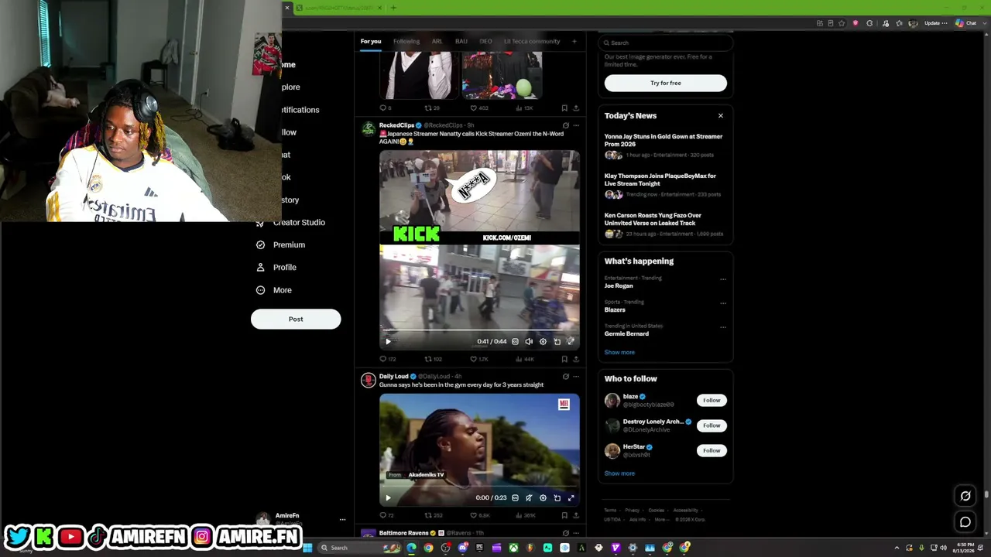Open Creator Studio in sidebar

tap(291, 223)
